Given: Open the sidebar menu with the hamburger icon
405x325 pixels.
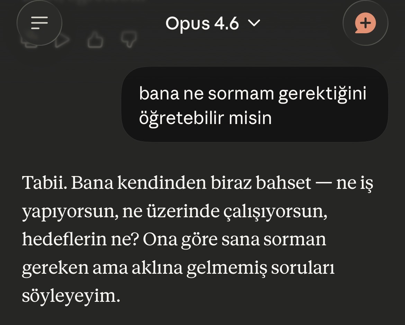Looking at the screenshot, I should 39,23.
